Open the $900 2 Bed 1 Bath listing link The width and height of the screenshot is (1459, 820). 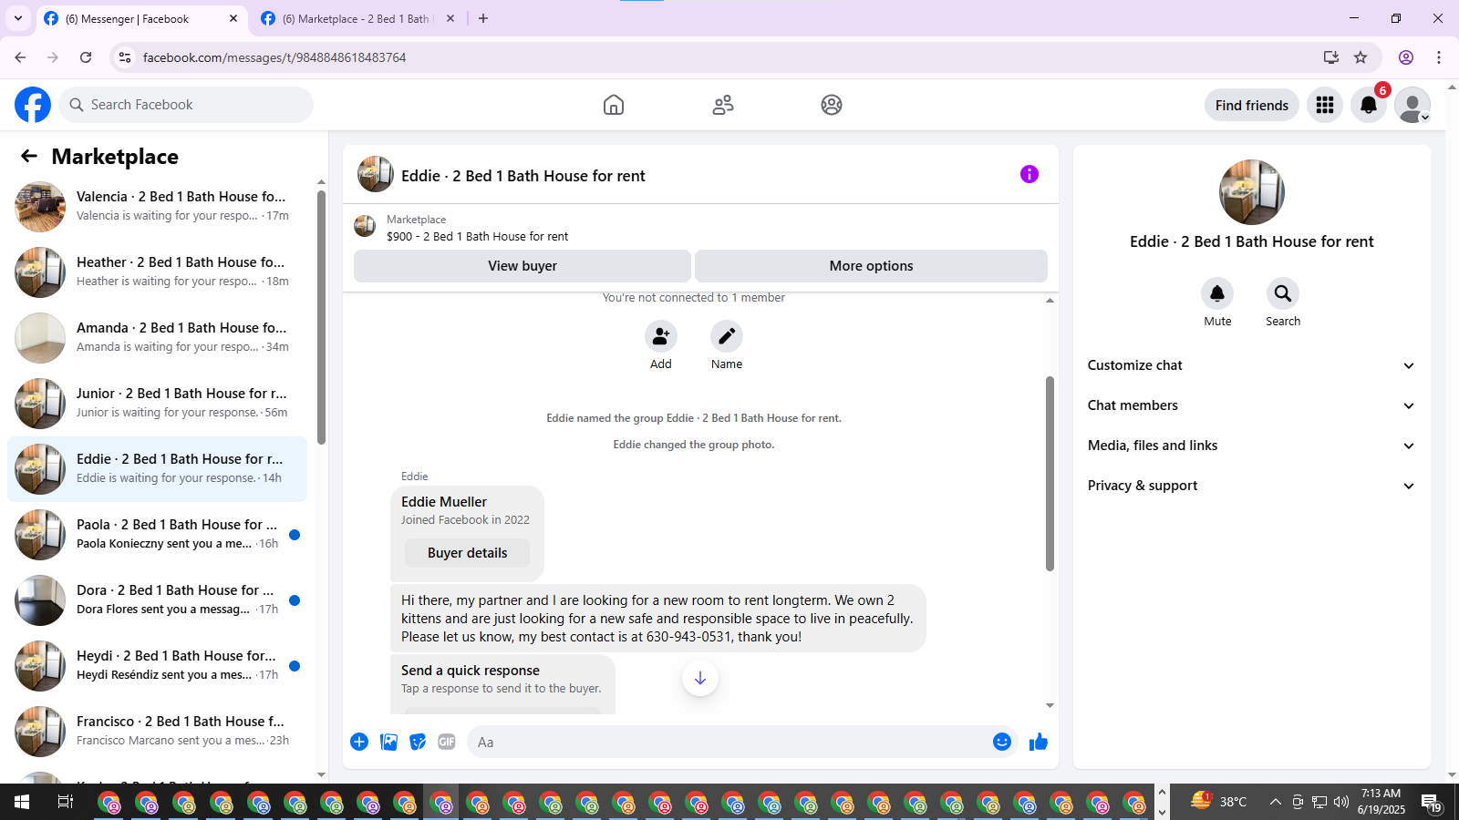[477, 236]
